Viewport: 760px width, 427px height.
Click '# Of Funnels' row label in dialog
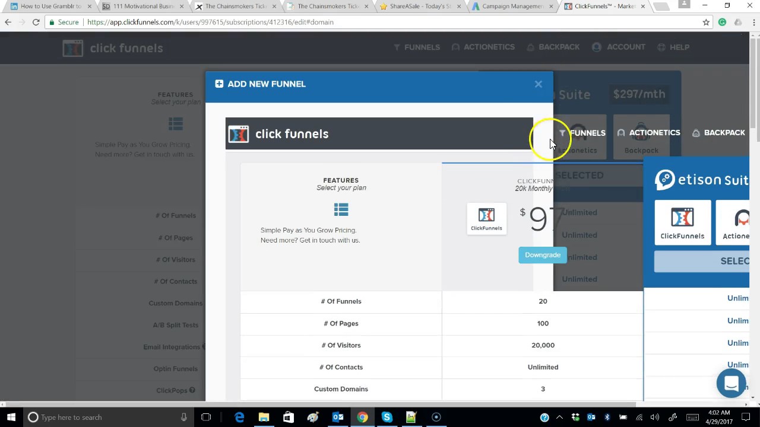click(x=341, y=301)
